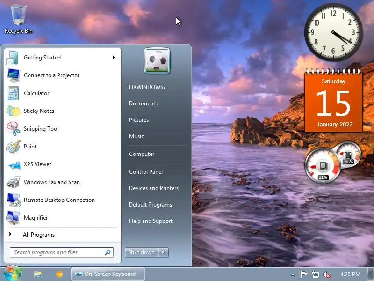
Task: Click the calendar gadget showing Saturday 15
Action: [333, 100]
